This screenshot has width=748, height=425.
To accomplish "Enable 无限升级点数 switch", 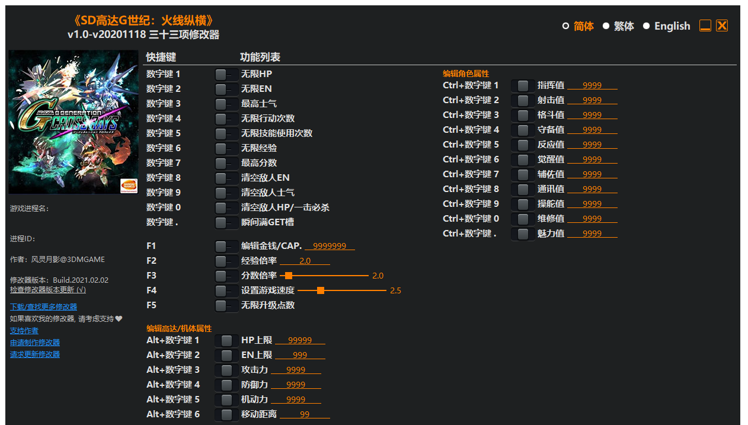I will pos(226,305).
